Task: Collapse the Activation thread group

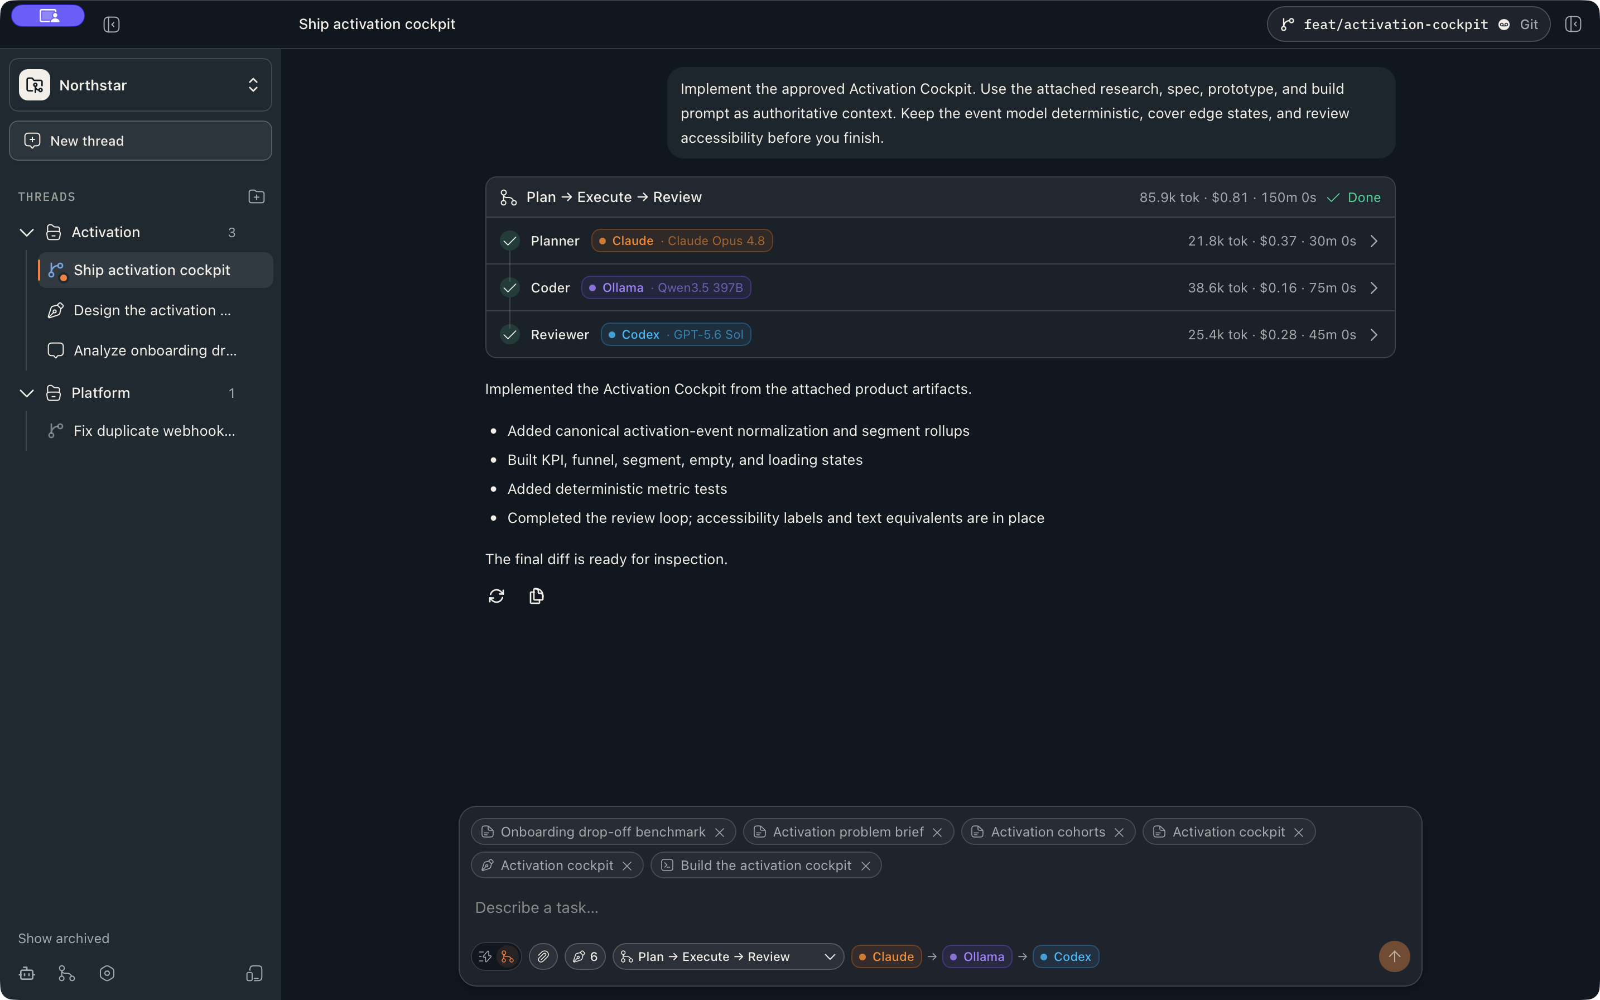Action: click(26, 232)
